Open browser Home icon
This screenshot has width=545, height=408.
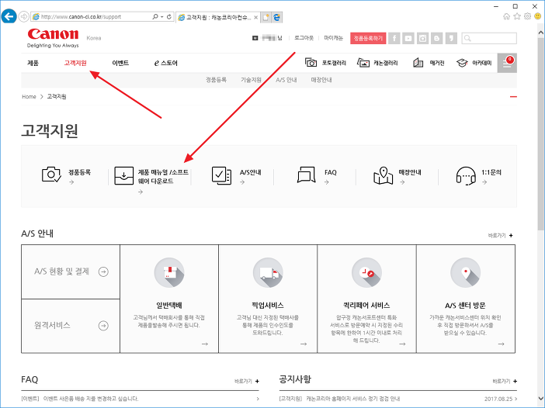pos(507,16)
